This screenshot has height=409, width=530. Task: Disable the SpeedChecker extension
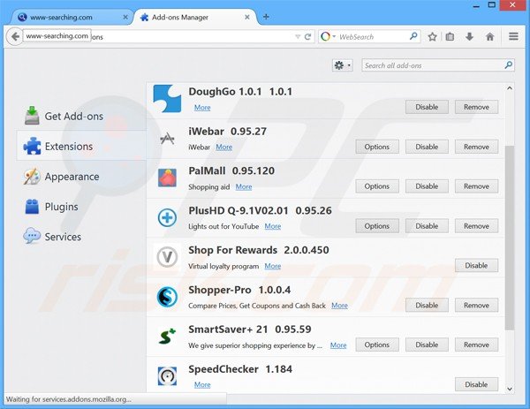(x=476, y=384)
